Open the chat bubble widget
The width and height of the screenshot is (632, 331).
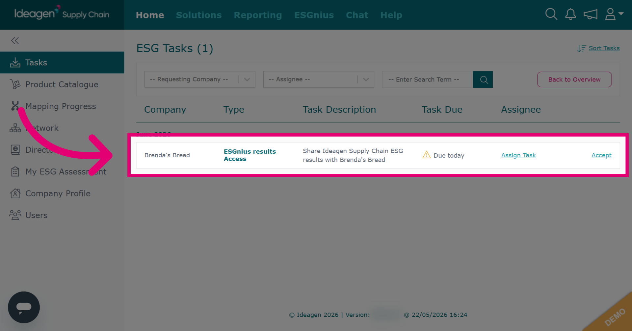pyautogui.click(x=24, y=307)
